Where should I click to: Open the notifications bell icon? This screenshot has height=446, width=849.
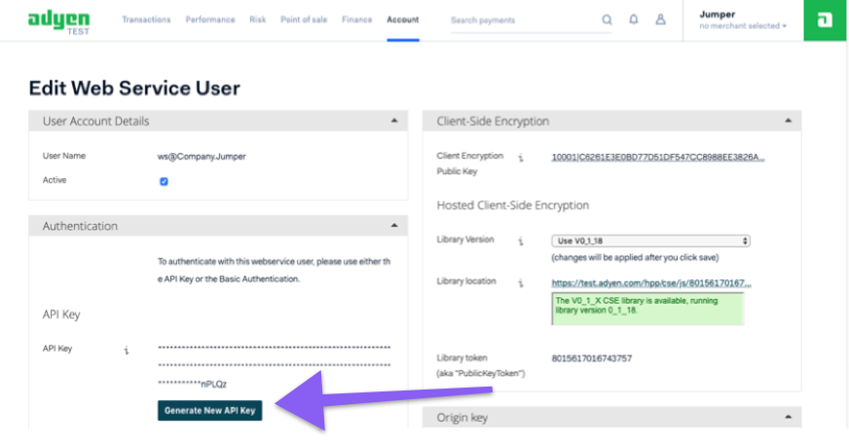coord(634,19)
